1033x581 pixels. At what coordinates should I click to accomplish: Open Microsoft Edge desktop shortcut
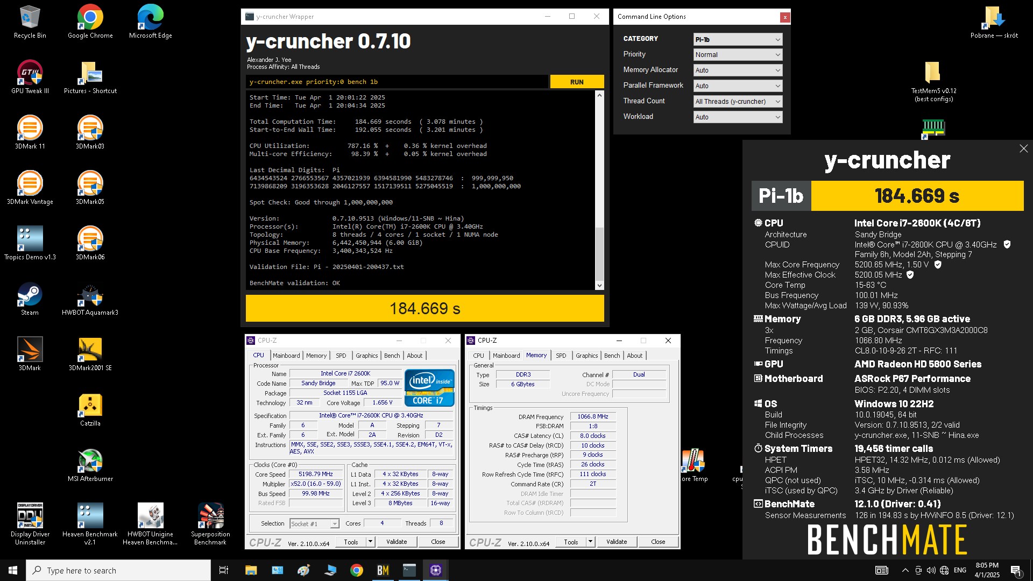click(150, 22)
